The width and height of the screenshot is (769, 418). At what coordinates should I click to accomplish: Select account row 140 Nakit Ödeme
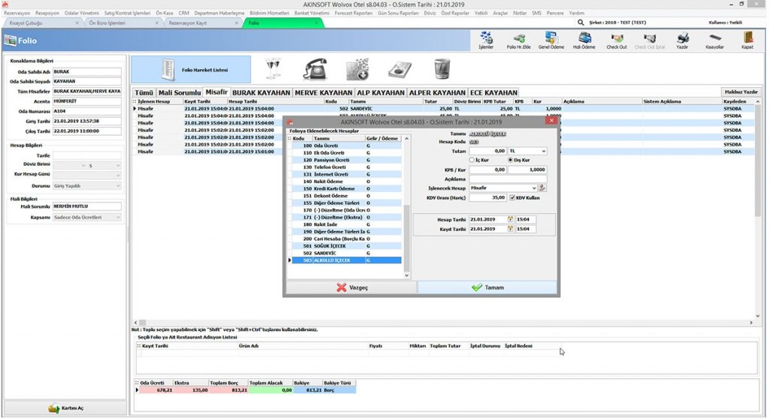click(x=347, y=182)
